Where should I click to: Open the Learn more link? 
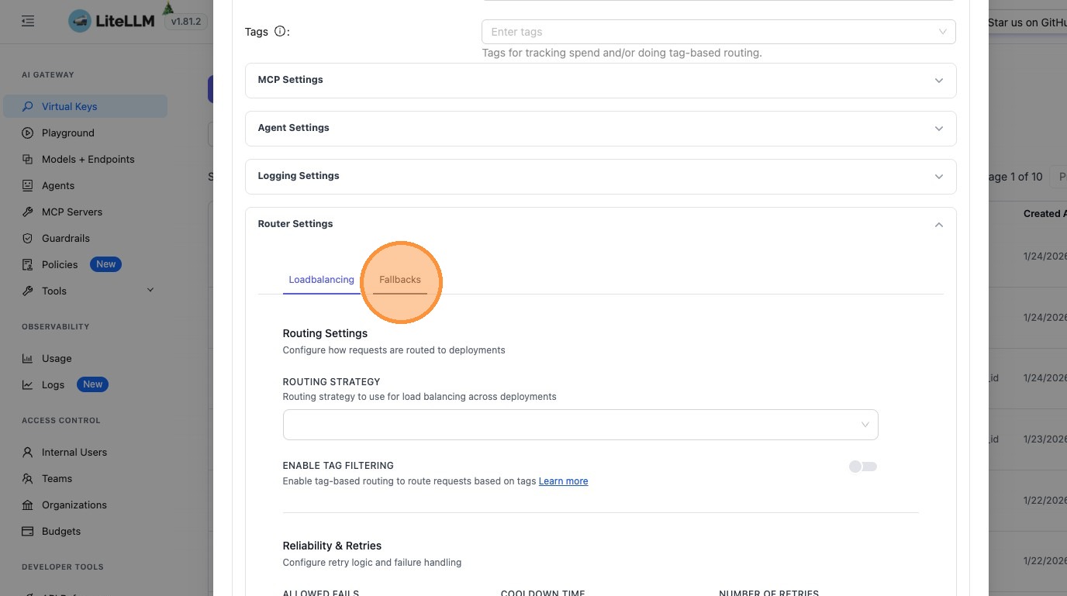pos(563,481)
